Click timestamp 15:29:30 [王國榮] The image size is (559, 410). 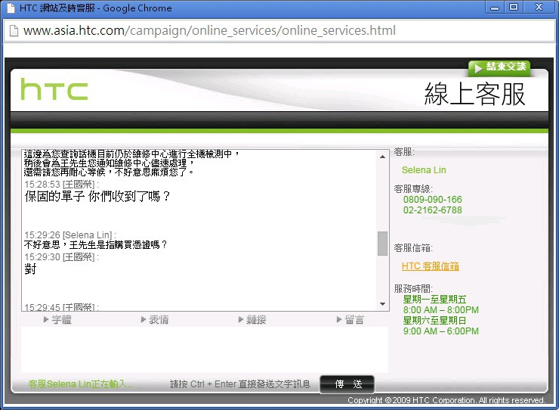(61, 256)
